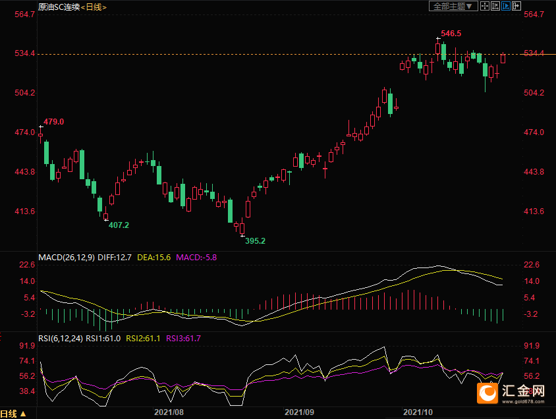Screen dimensions: 556x419
Task: Click the 546.5 high price marker
Action: (451, 33)
